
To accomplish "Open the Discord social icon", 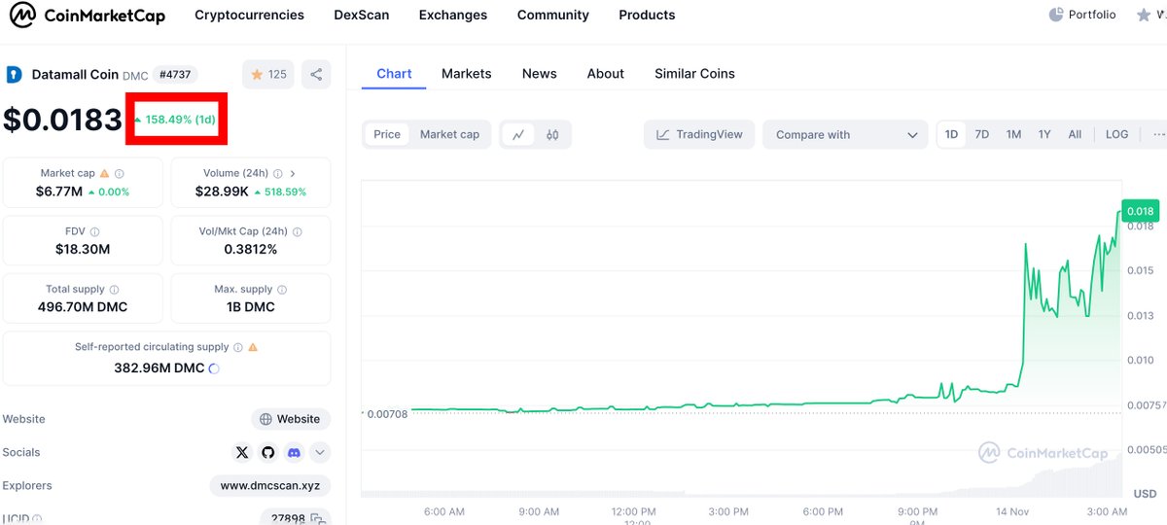I will pos(294,452).
